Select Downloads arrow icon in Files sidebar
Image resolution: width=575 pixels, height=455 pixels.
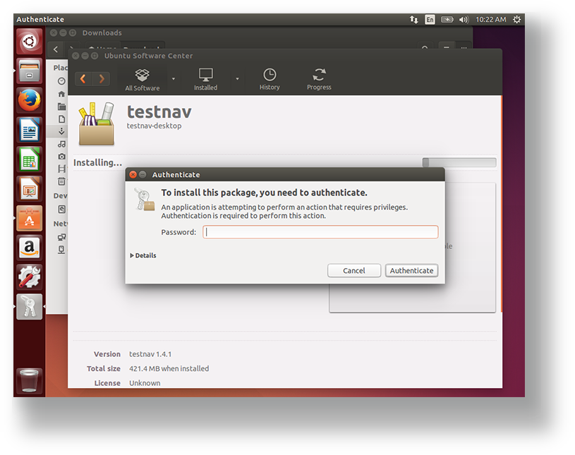click(x=61, y=131)
